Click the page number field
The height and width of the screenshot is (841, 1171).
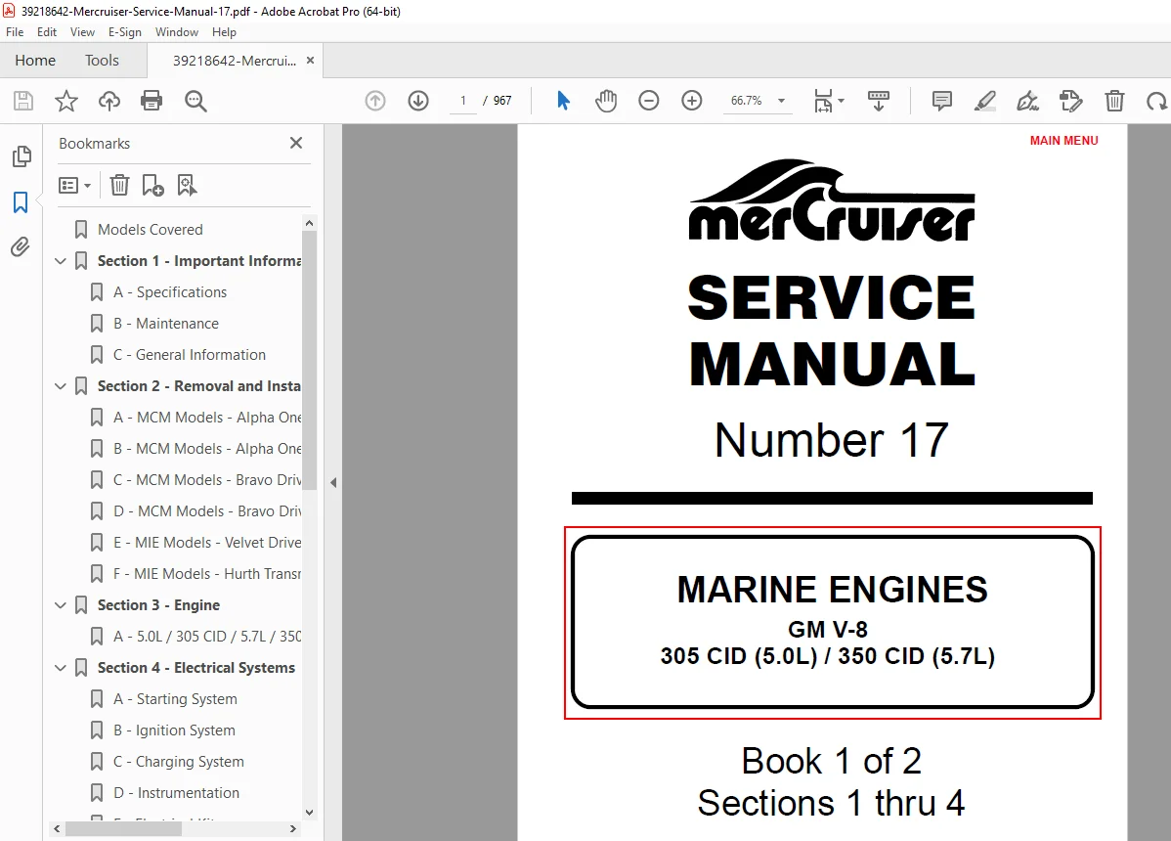click(463, 100)
